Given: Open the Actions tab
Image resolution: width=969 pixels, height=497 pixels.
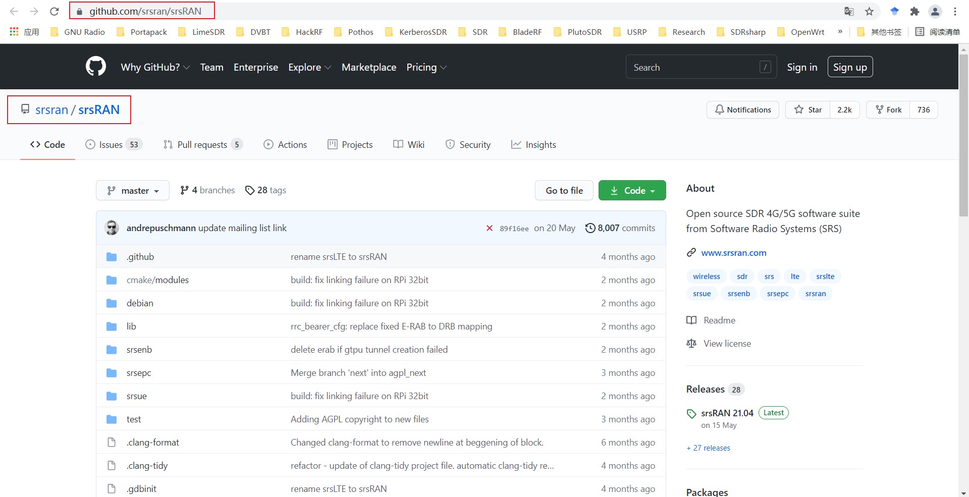Looking at the screenshot, I should pyautogui.click(x=285, y=144).
